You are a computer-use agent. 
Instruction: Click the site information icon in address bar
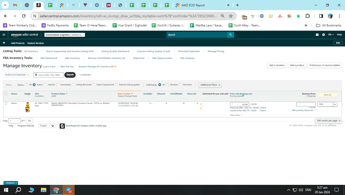pos(35,16)
